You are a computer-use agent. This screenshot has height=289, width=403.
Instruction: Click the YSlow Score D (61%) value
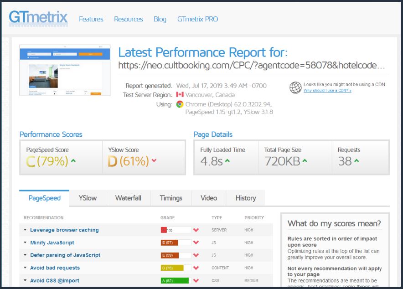pos(128,161)
